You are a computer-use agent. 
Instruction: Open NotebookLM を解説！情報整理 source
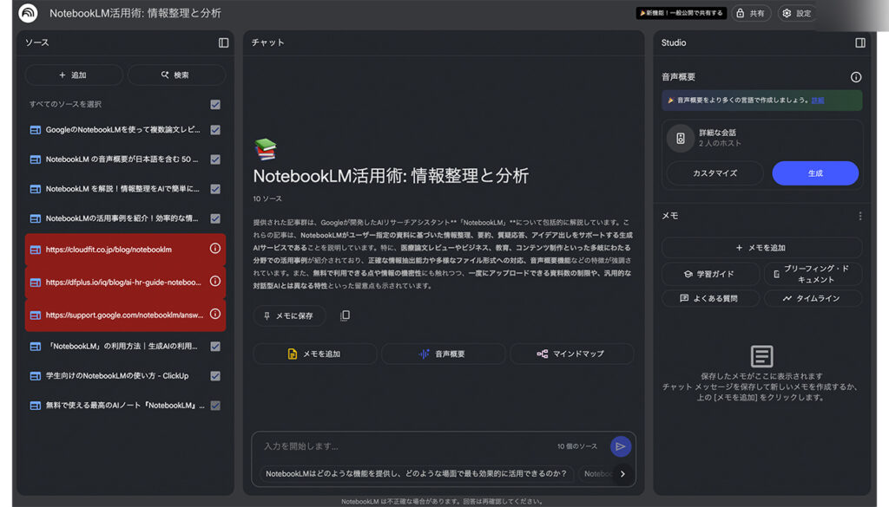[122, 189]
